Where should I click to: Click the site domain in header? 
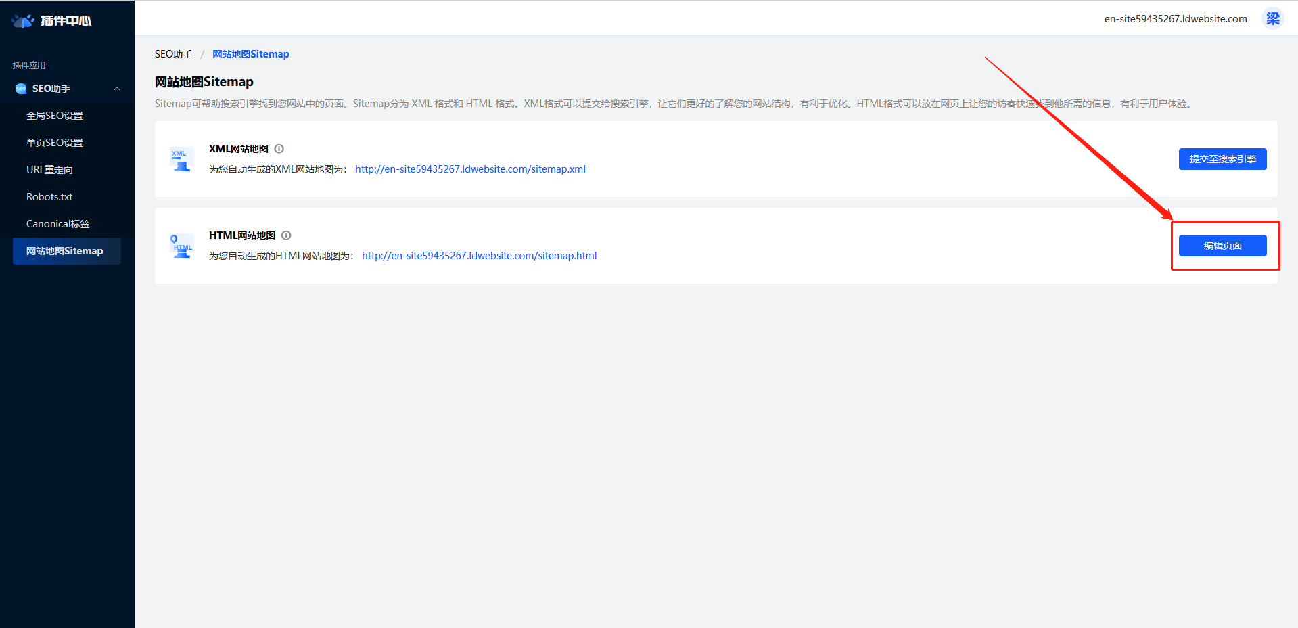point(1175,19)
